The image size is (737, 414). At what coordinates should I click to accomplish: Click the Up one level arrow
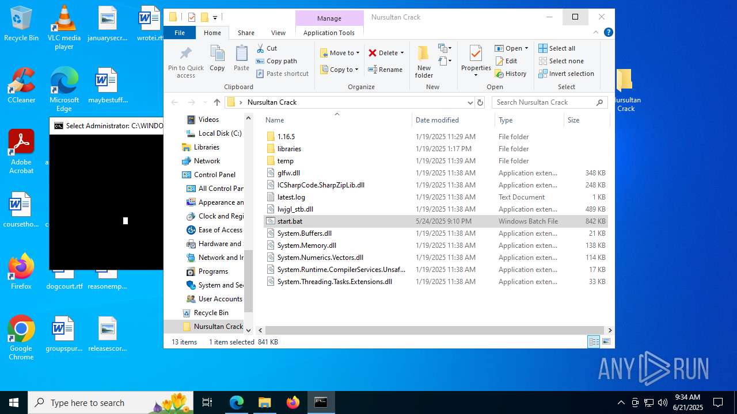click(216, 102)
